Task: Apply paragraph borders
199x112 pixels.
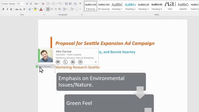Action: coord(77,9)
